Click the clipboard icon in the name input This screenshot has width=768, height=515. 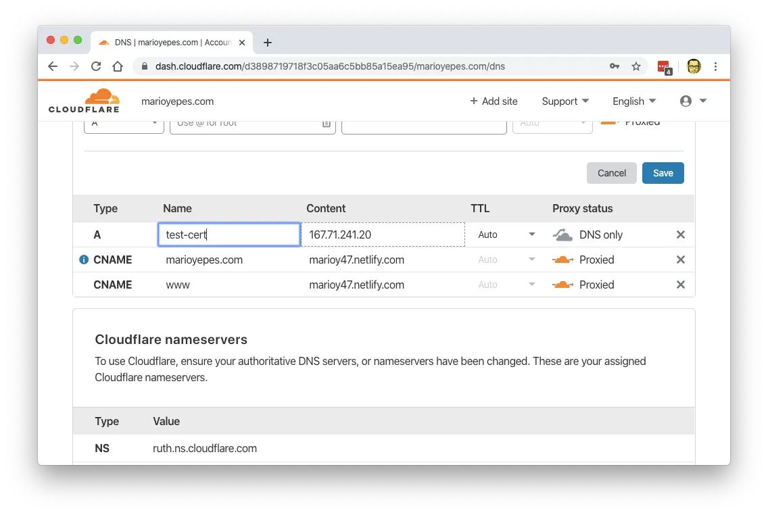pos(327,124)
